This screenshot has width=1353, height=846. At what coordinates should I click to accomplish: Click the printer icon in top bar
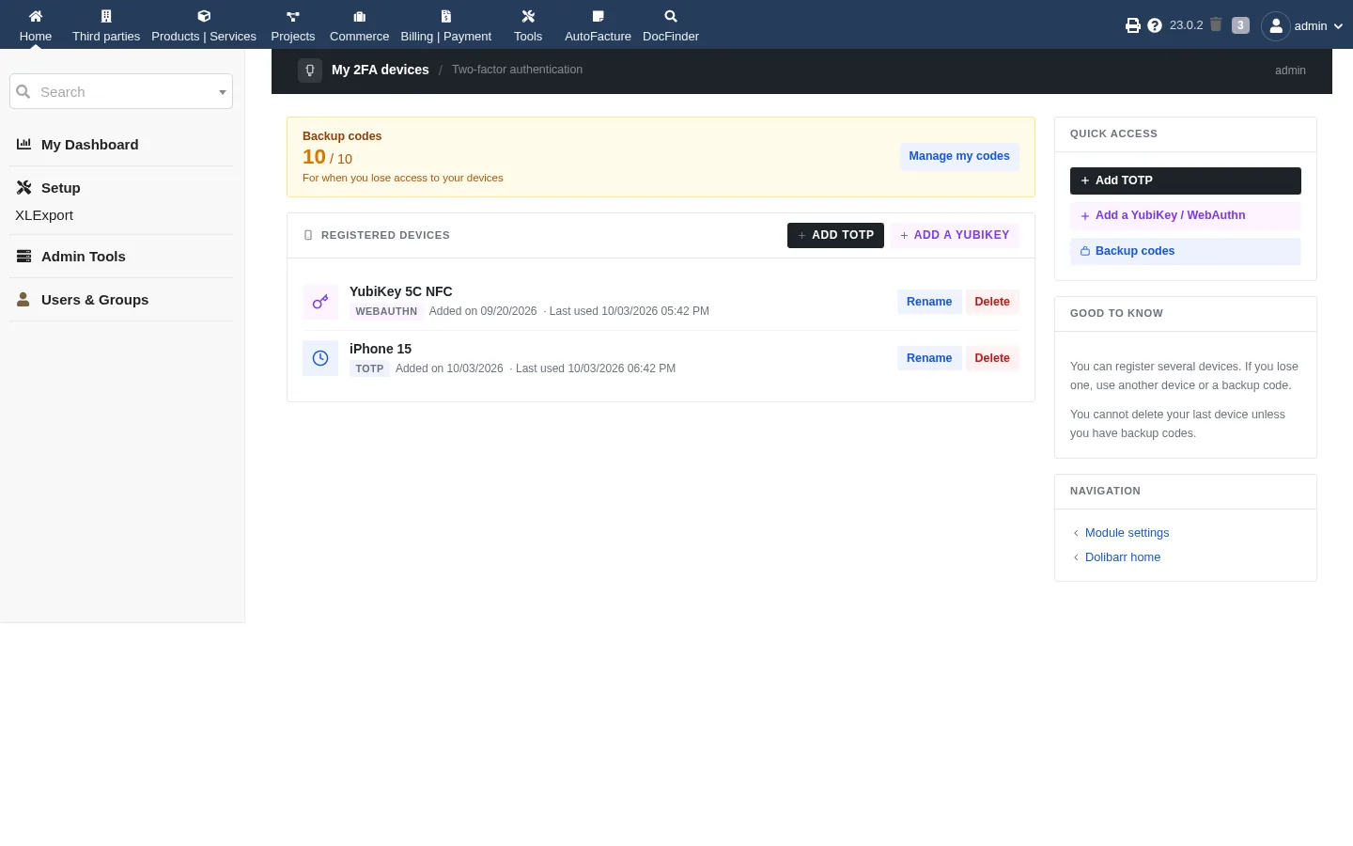pos(1133,25)
